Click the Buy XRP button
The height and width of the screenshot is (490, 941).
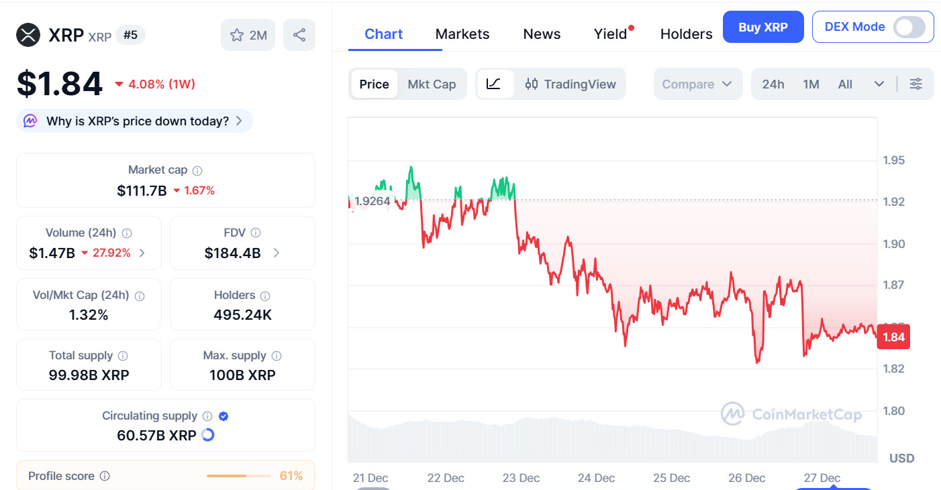762,27
